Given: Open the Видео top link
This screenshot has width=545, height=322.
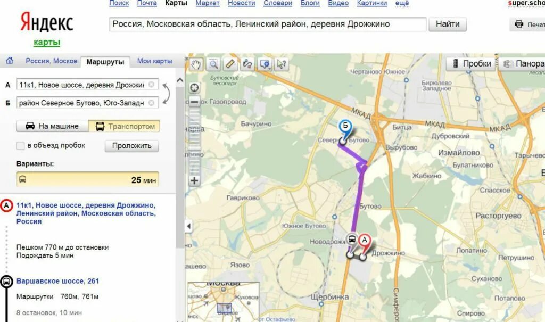Looking at the screenshot, I should click(x=338, y=3).
